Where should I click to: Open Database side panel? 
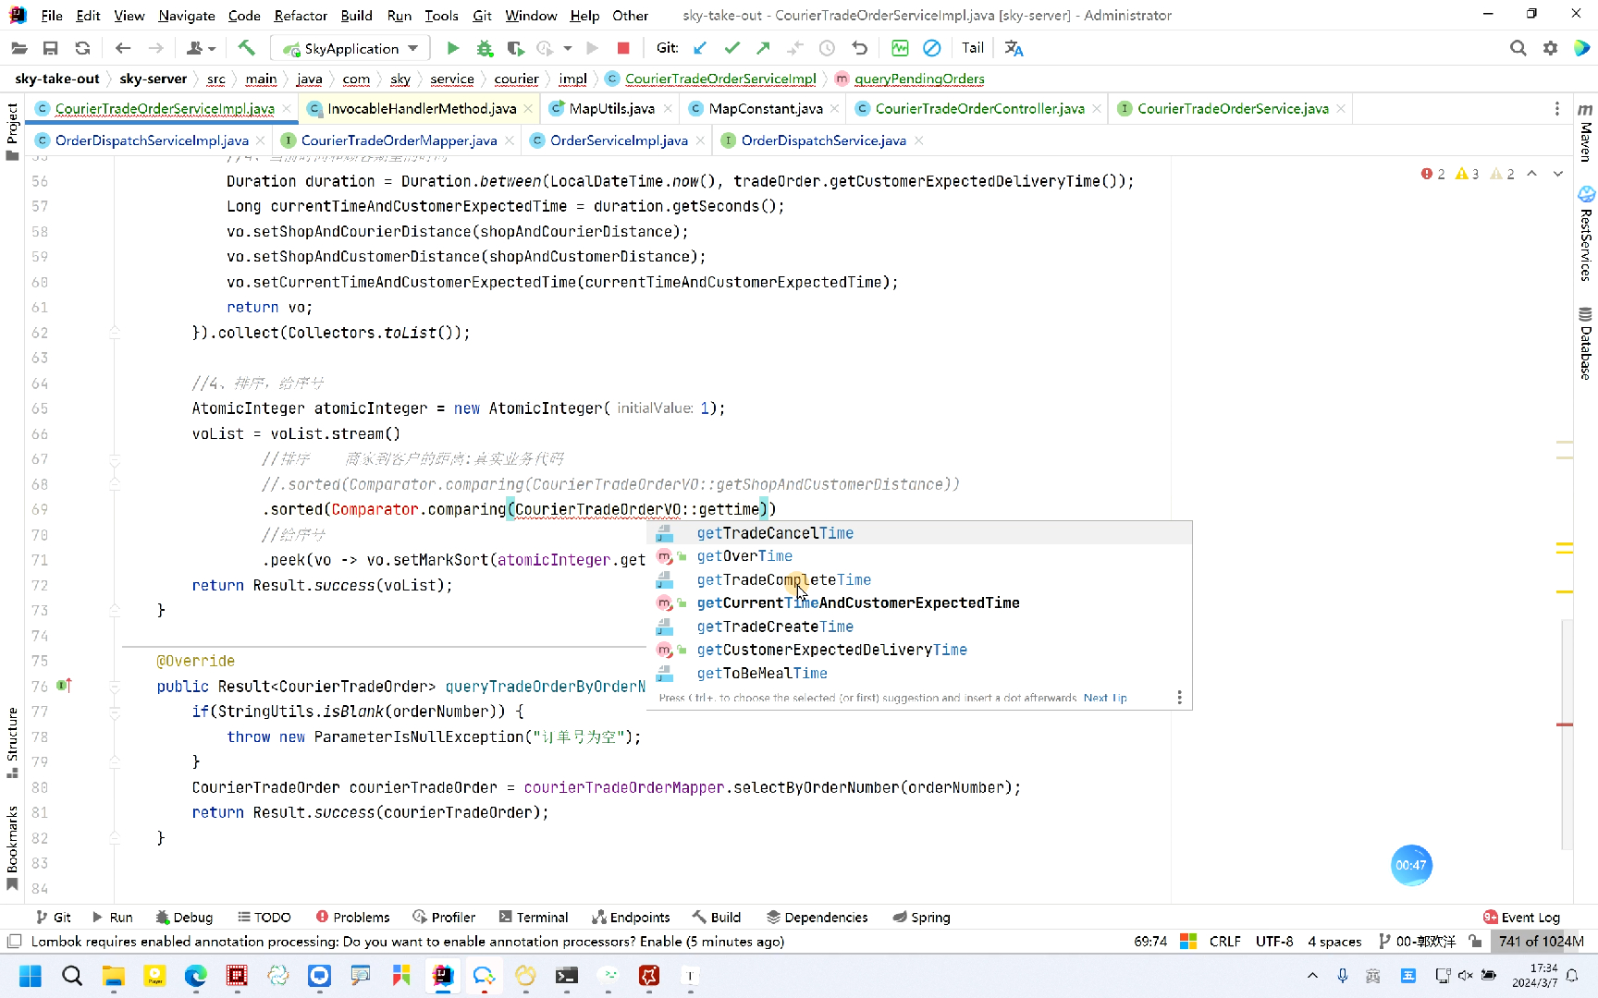1585,343
